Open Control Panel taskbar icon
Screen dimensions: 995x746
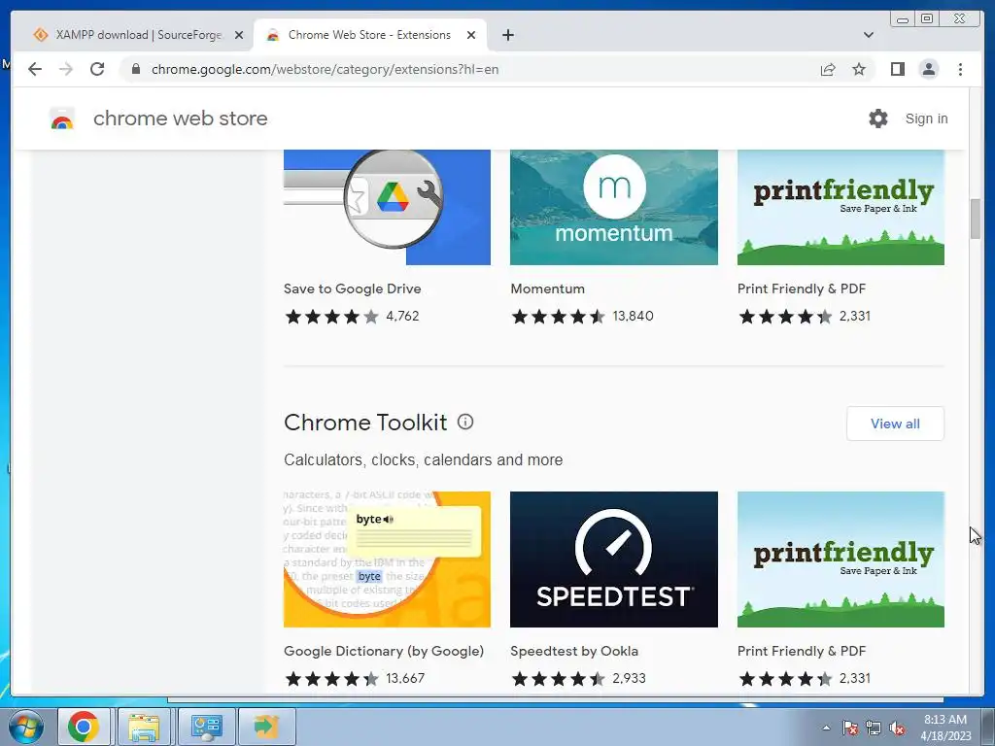pos(206,727)
